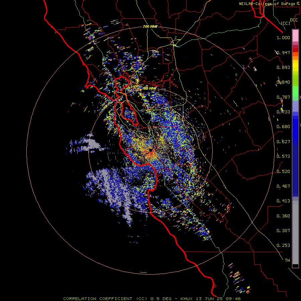Image resolution: width=301 pixels, height=301 pixels.
Task: Click the 0.573 scale value
Action: tap(283, 157)
